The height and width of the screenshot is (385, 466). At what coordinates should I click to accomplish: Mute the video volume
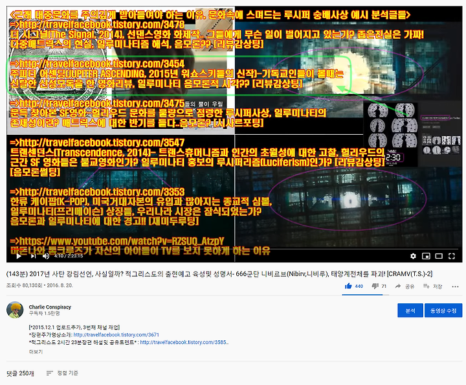coord(46,256)
